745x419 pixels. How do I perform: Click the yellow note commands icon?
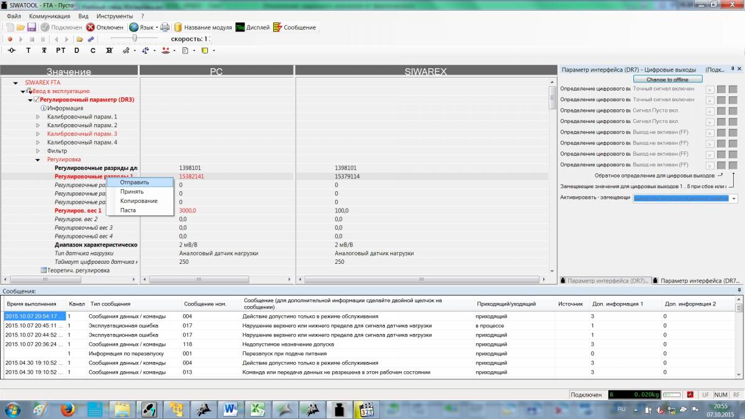pyautogui.click(x=205, y=50)
